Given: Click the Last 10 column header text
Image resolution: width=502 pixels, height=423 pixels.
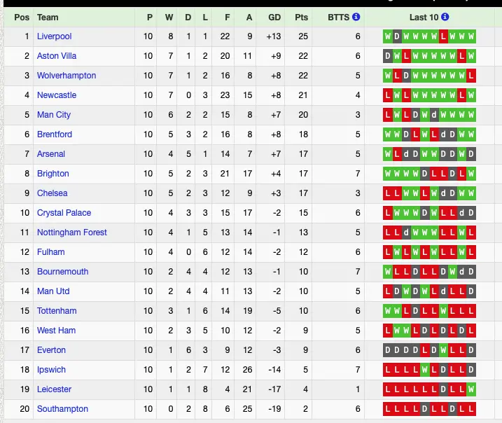Looking at the screenshot, I should coord(424,17).
